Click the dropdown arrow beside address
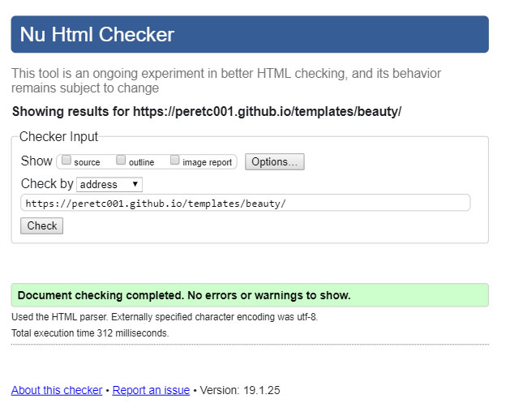 click(135, 184)
